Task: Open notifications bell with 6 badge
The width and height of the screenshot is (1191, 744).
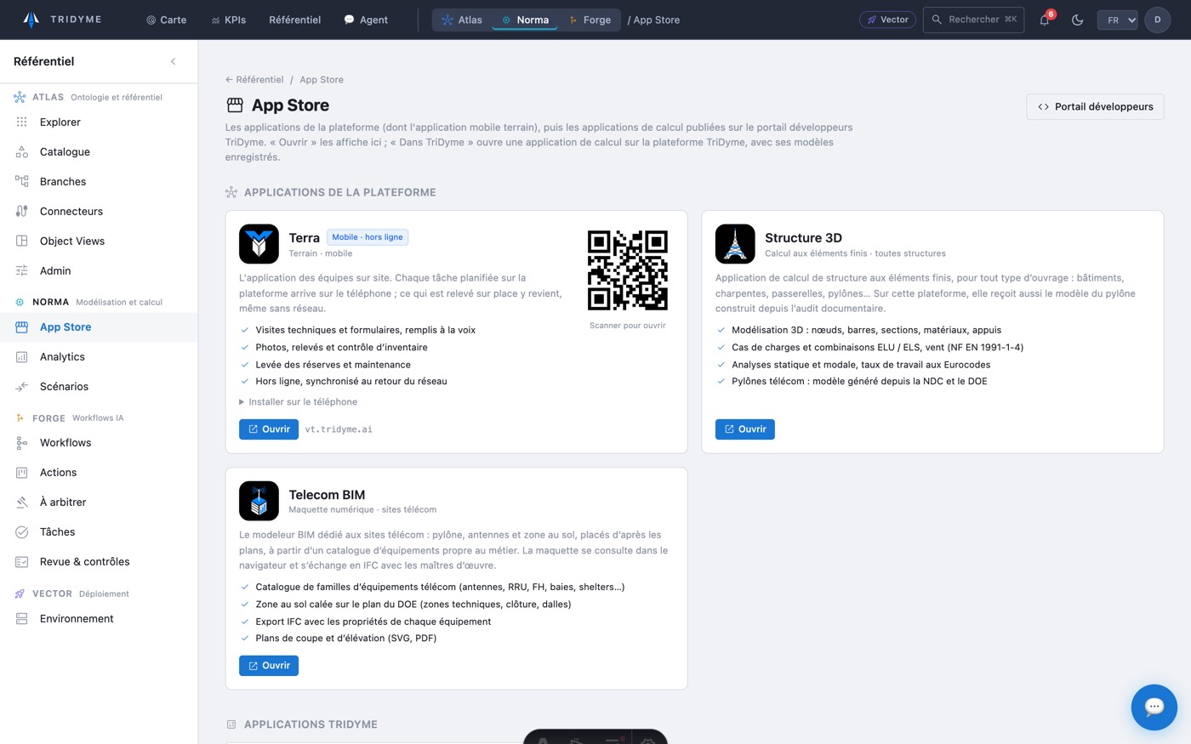Action: (x=1046, y=20)
